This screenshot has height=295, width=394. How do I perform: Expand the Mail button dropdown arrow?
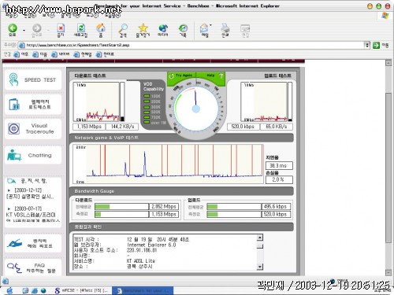(210, 26)
